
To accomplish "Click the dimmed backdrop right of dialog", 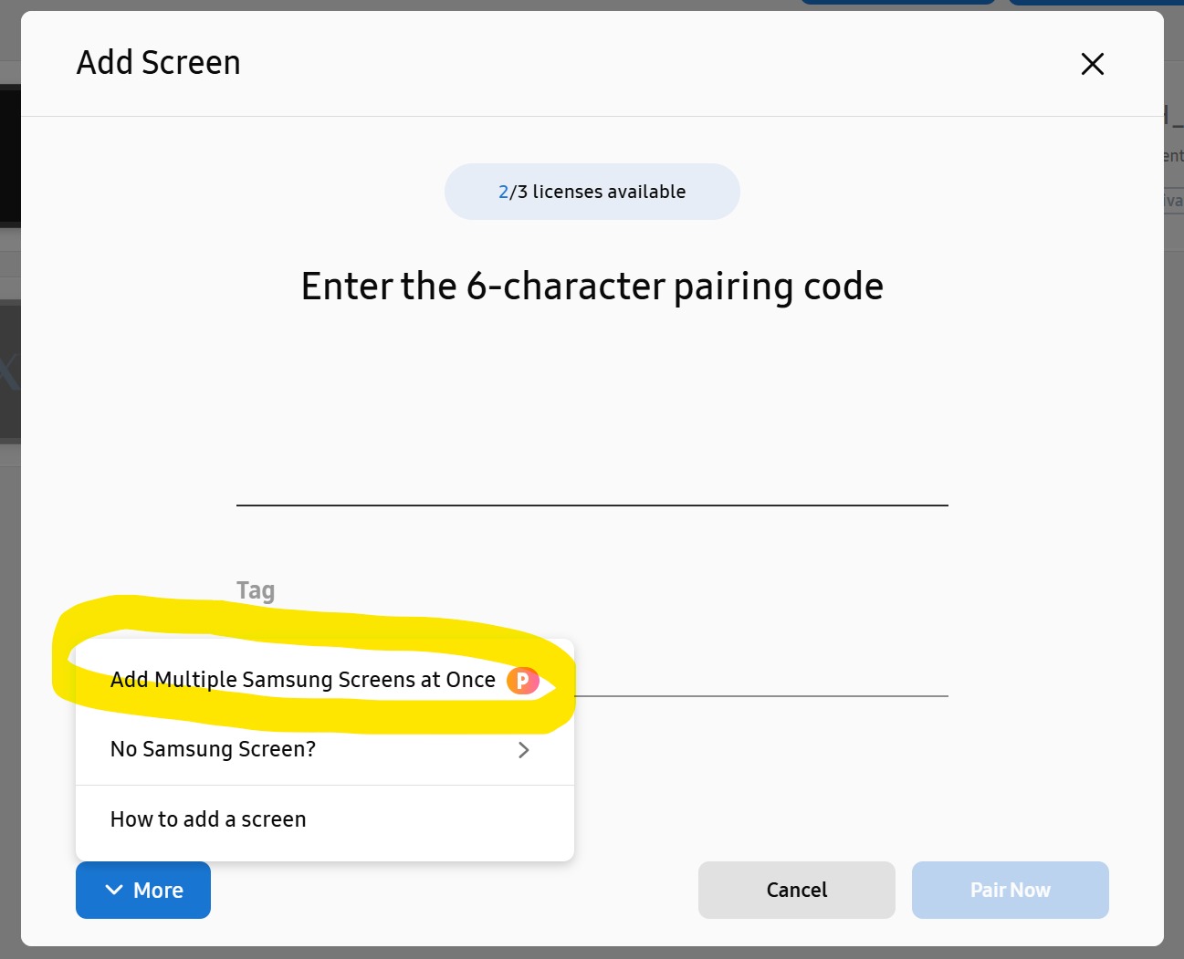I will (1174, 547).
